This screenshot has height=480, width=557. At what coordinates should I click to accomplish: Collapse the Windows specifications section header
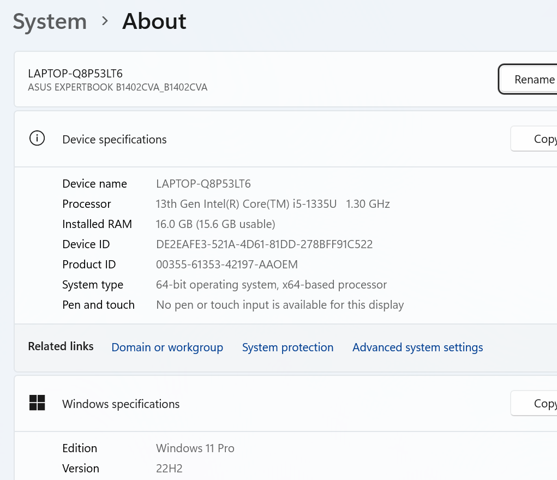click(x=286, y=404)
